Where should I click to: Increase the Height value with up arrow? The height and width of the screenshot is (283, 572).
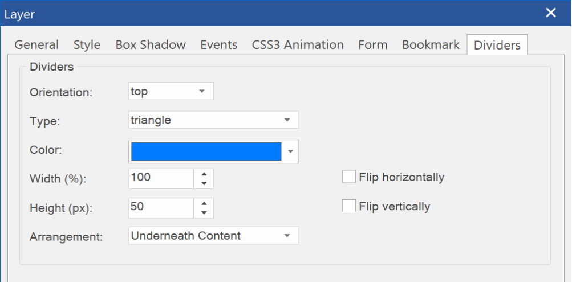point(204,203)
